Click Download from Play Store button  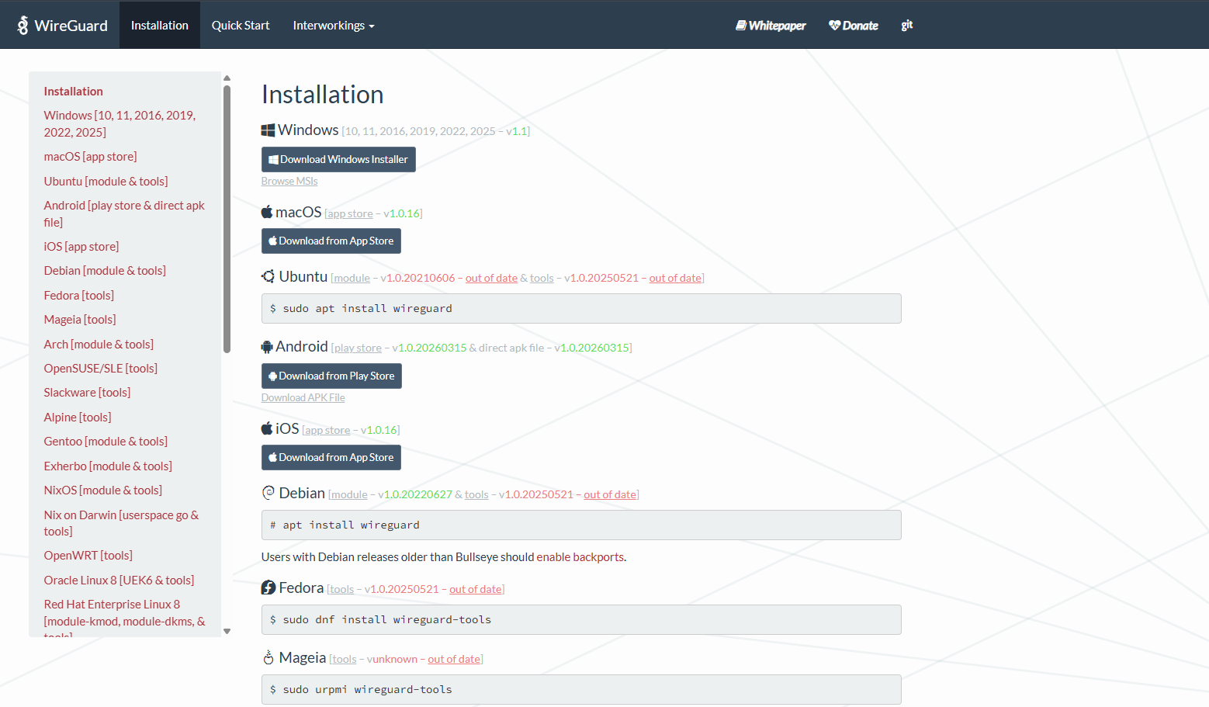(x=331, y=376)
